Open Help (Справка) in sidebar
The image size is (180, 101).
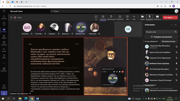(x=4, y=86)
